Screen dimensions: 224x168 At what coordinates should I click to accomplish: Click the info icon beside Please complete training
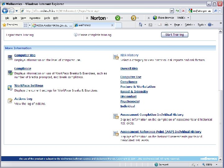pyautogui.click(x=76, y=35)
